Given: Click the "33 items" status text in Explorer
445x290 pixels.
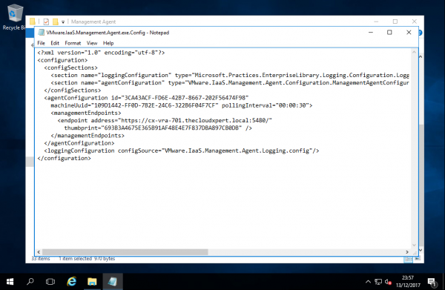Looking at the screenshot, I should 41,259.
